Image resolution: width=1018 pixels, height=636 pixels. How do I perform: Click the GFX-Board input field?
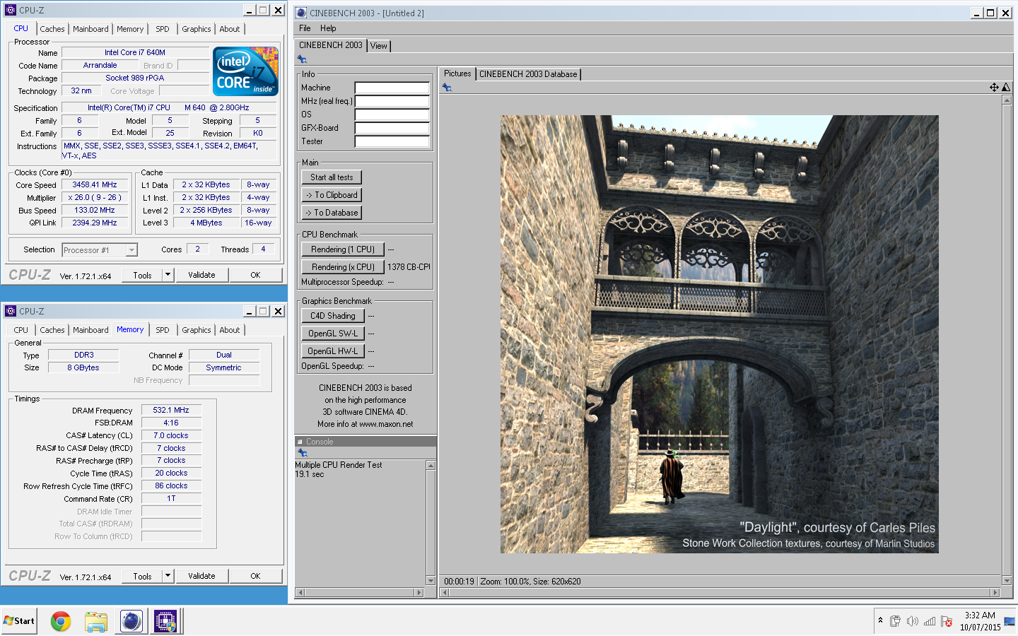[x=392, y=129]
